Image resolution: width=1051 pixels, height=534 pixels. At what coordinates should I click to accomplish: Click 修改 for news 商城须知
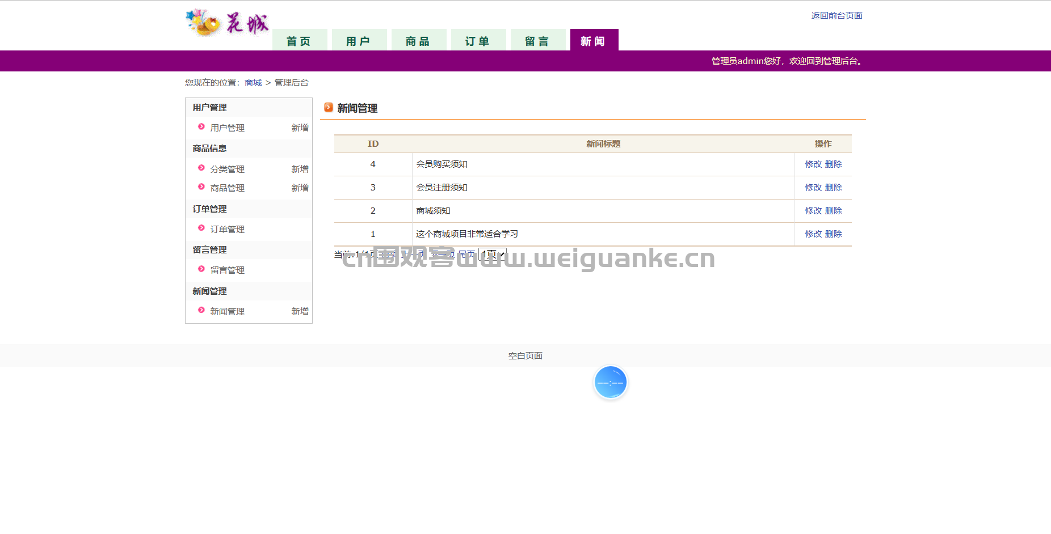pos(813,211)
